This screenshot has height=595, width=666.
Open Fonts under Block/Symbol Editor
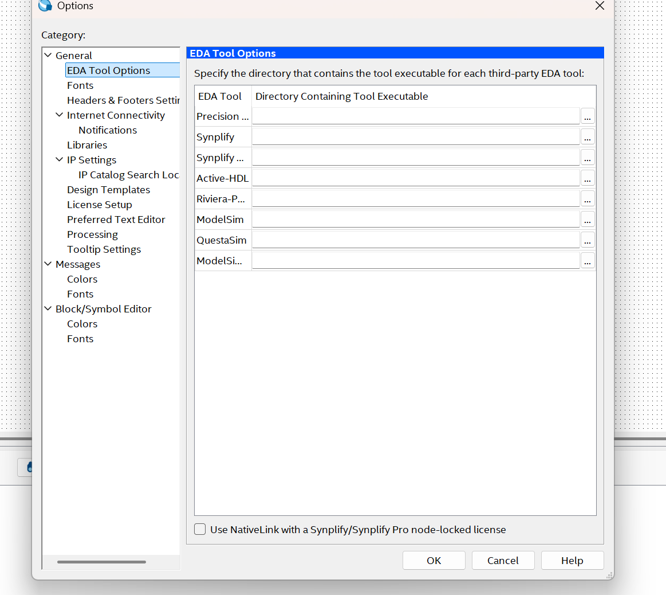coord(80,339)
